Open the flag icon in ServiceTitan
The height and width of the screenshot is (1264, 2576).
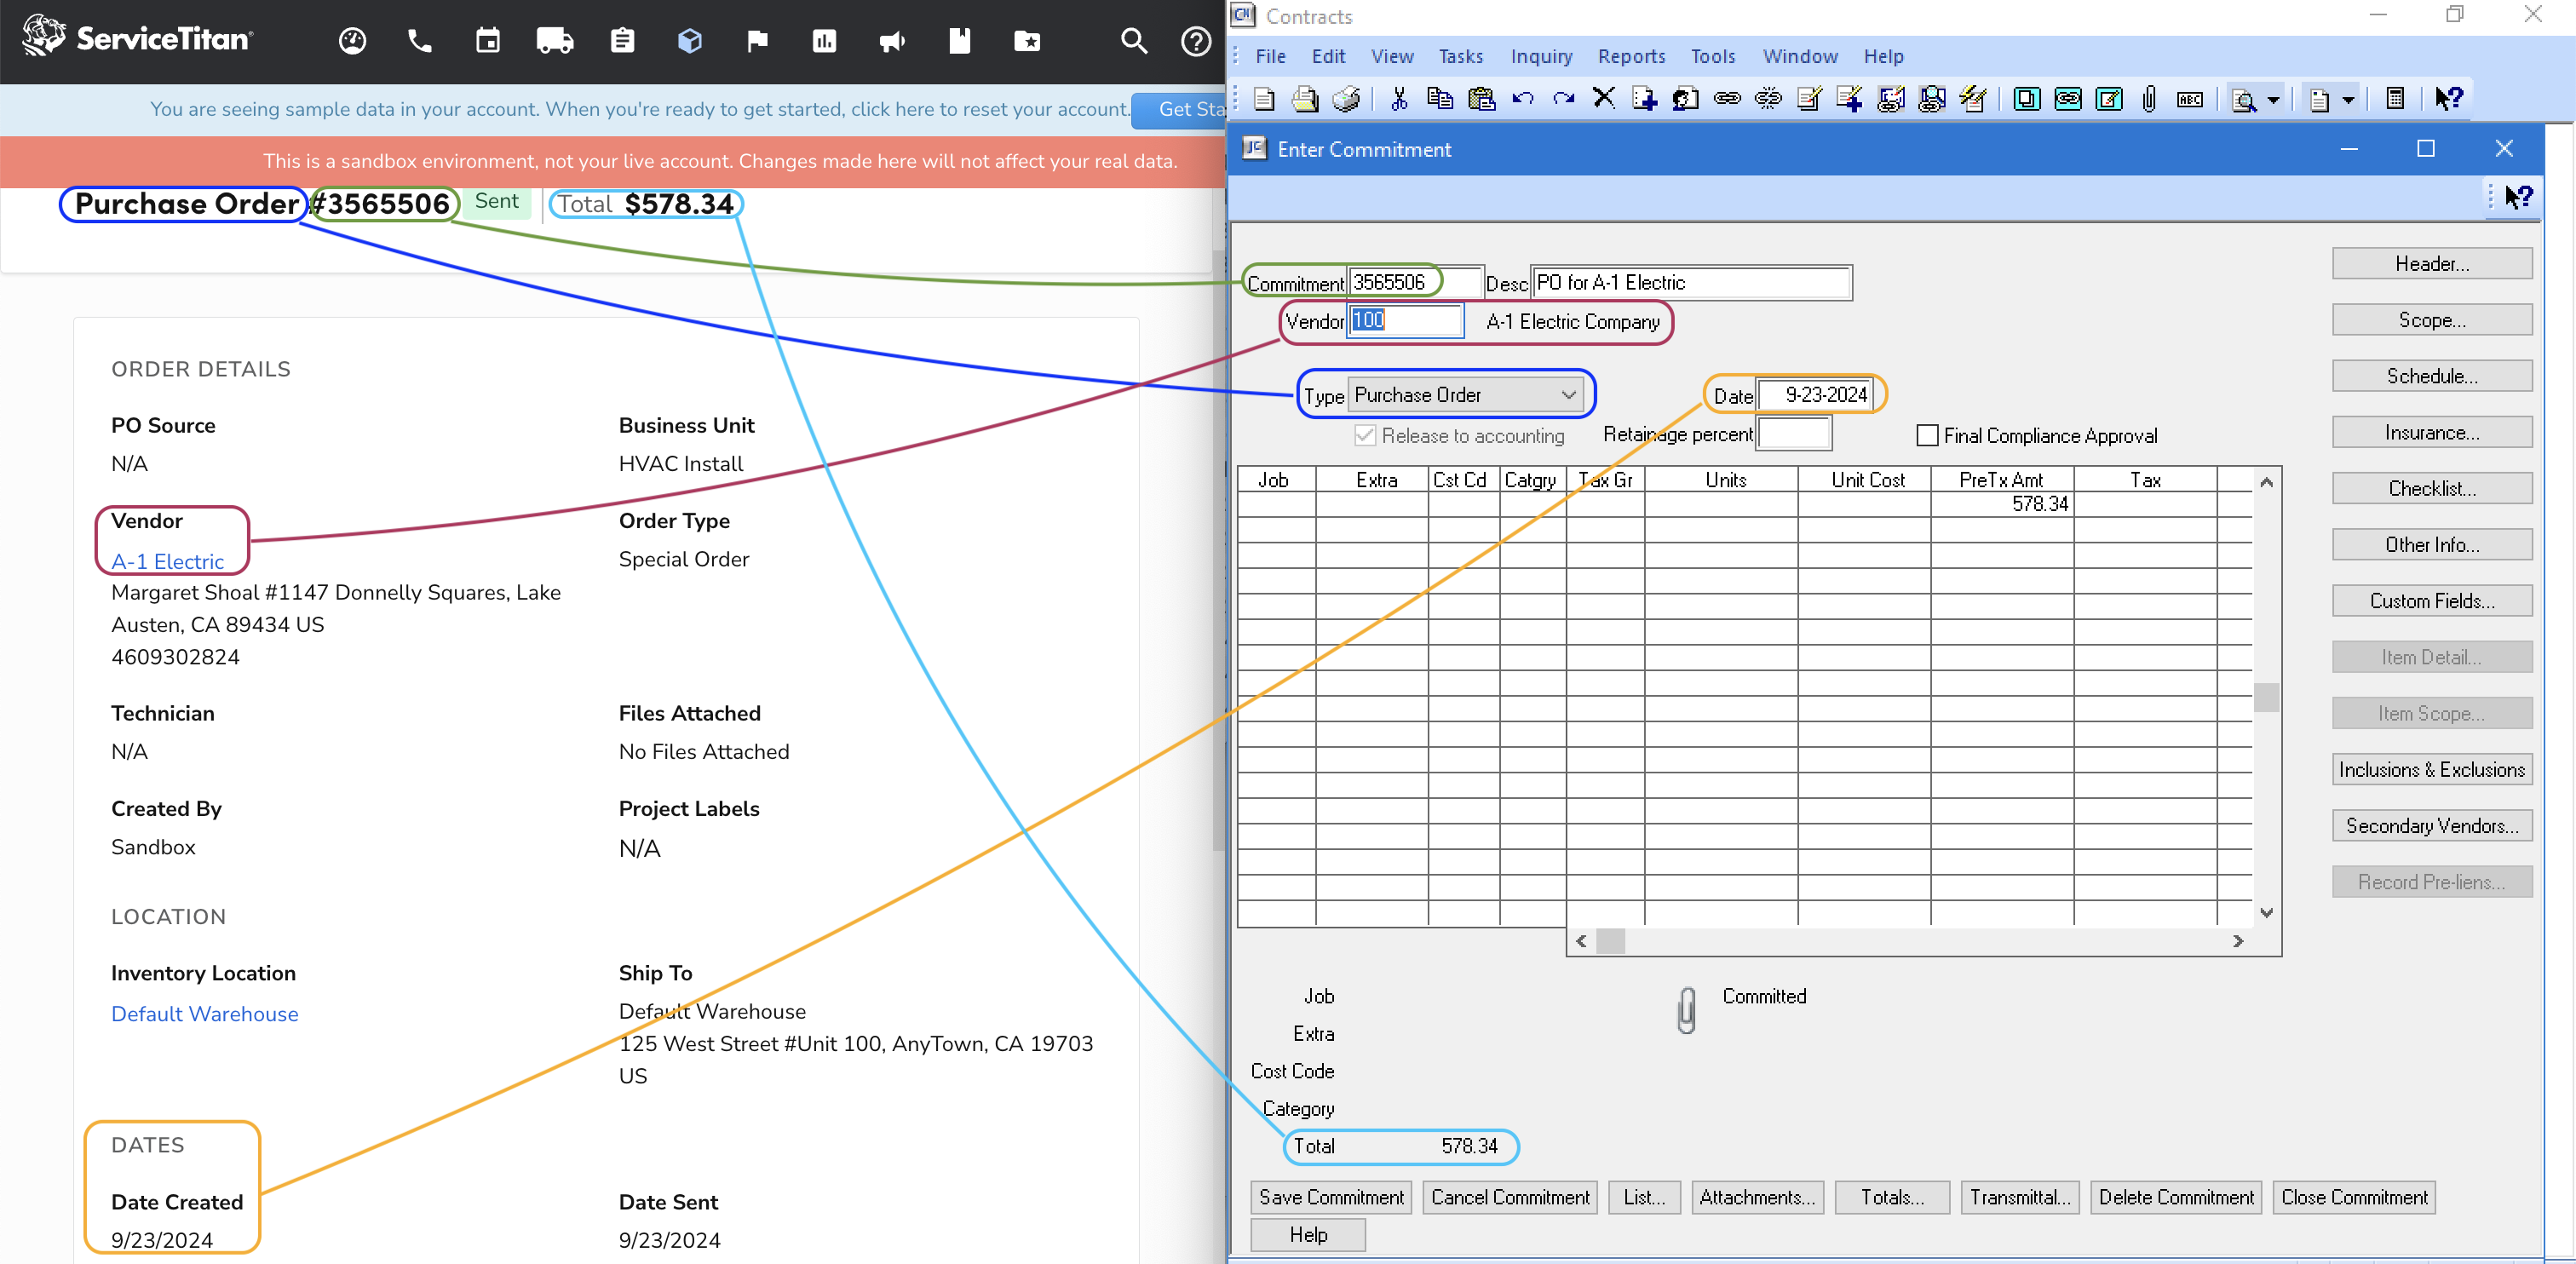point(757,41)
